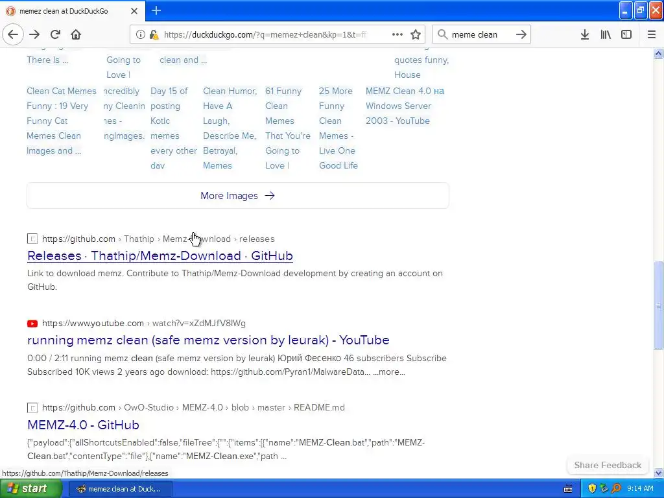The image size is (664, 498).
Task: Open running memz clean YouTube result
Action: tap(208, 340)
